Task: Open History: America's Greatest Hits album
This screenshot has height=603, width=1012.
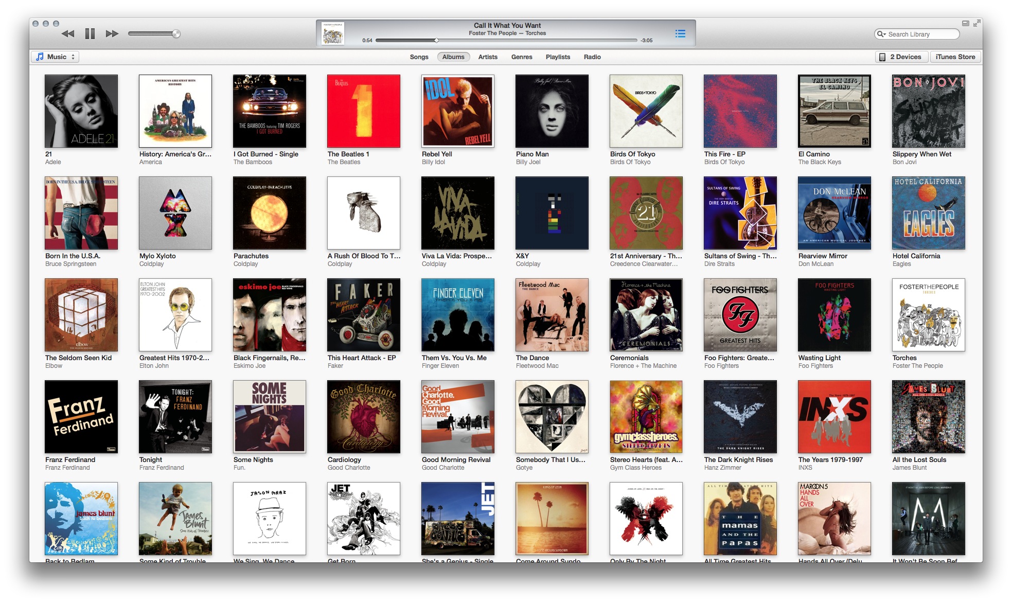Action: tap(175, 111)
